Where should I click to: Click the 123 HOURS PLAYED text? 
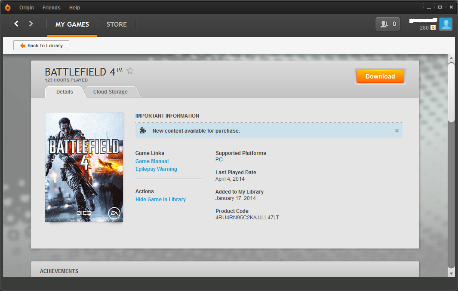[x=66, y=80]
